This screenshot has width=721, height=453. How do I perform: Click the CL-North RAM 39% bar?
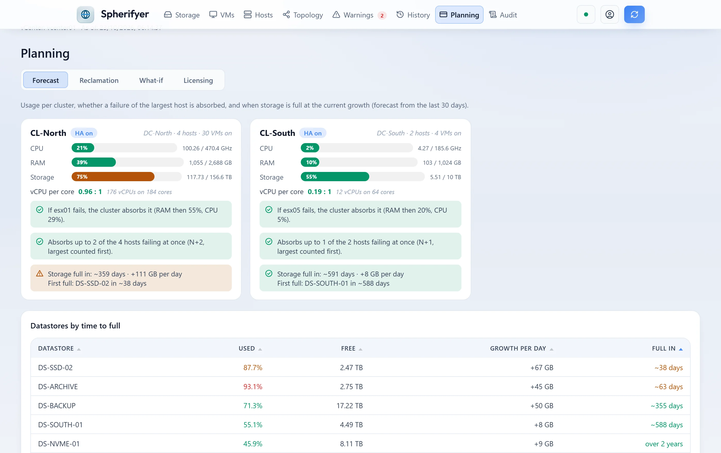point(127,162)
